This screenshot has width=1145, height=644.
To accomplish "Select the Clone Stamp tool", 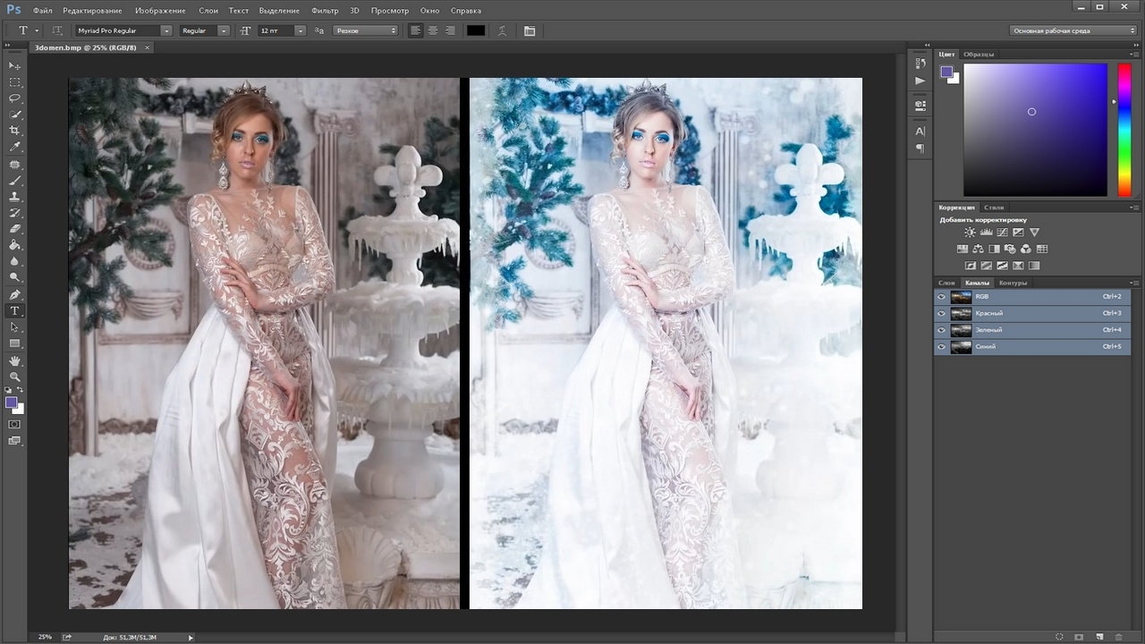I will [x=14, y=197].
